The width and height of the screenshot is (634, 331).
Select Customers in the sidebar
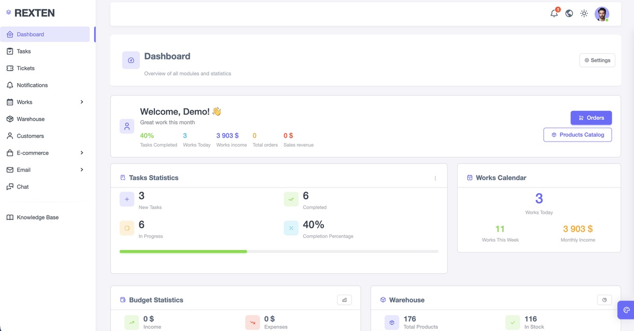[x=30, y=135]
